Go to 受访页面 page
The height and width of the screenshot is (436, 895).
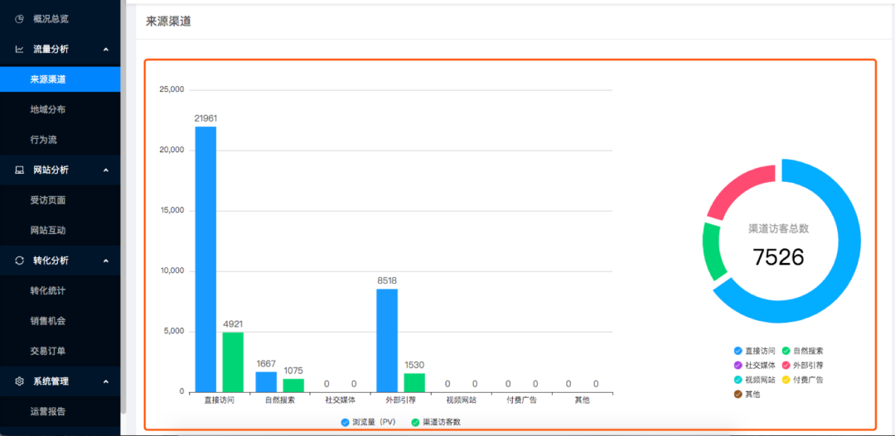tap(47, 200)
